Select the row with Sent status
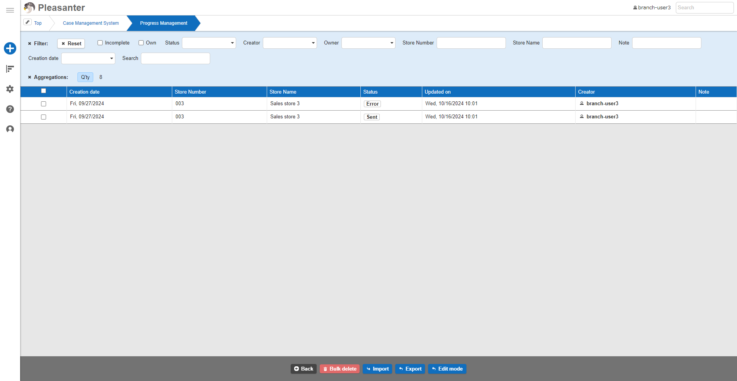 [x=43, y=117]
